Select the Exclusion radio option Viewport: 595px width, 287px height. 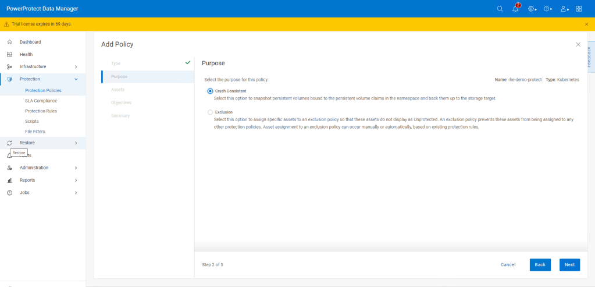pos(210,112)
